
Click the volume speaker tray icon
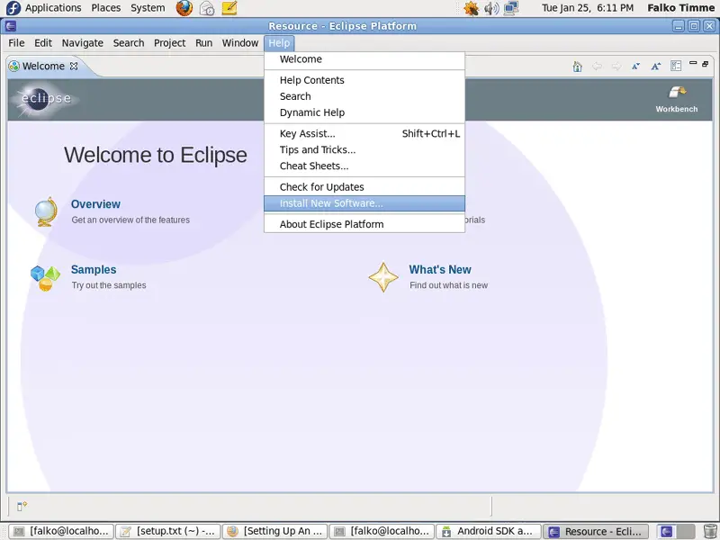(x=491, y=8)
